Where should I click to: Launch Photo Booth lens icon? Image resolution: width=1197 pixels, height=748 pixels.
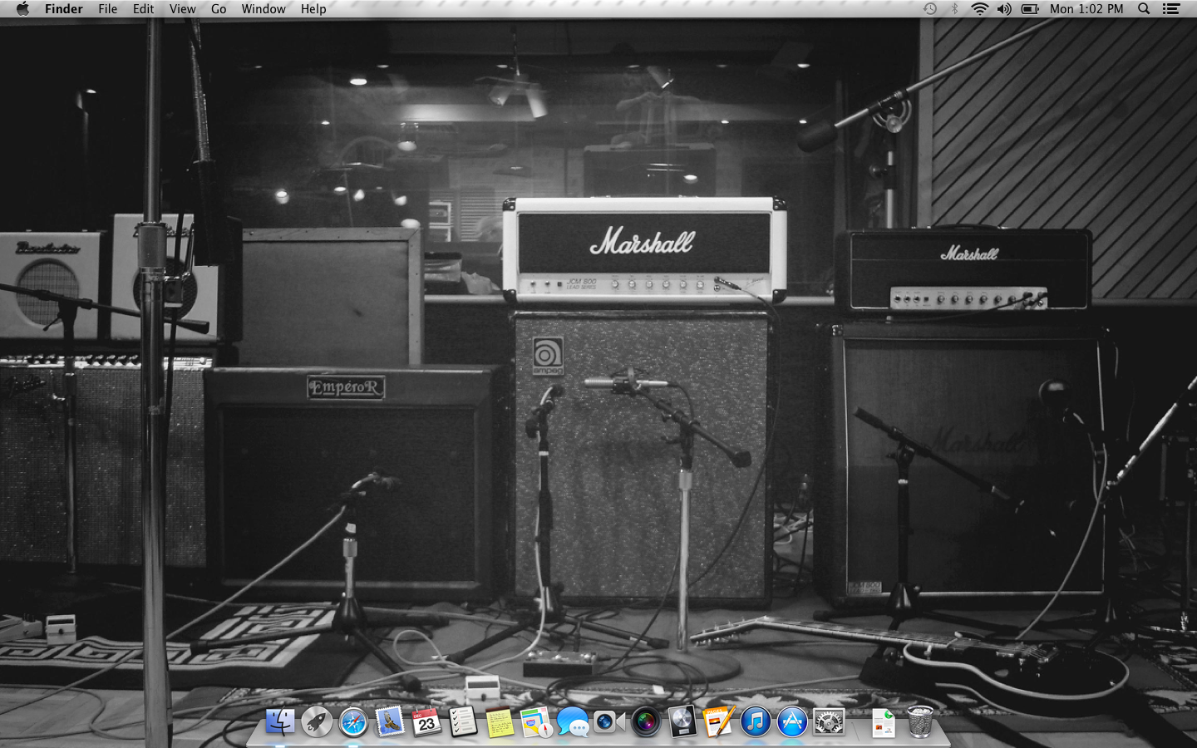click(x=646, y=721)
